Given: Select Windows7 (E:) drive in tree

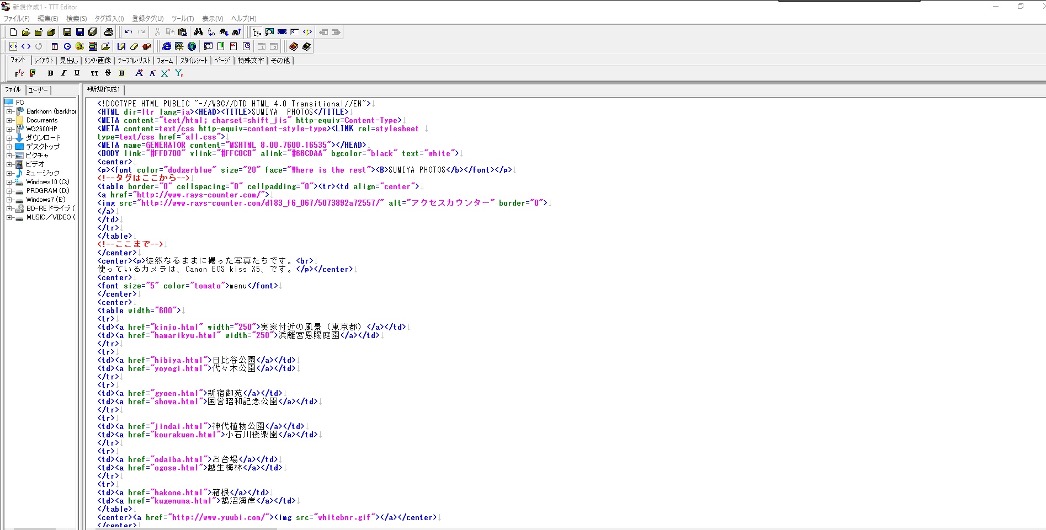Looking at the screenshot, I should [x=46, y=200].
